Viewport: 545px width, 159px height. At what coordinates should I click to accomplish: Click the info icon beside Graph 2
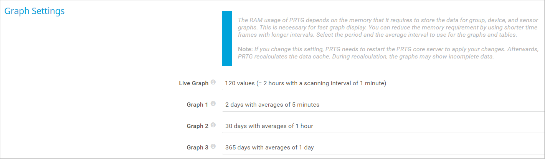point(213,125)
